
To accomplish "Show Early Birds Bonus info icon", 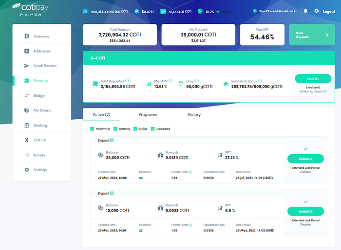I will click(x=260, y=81).
